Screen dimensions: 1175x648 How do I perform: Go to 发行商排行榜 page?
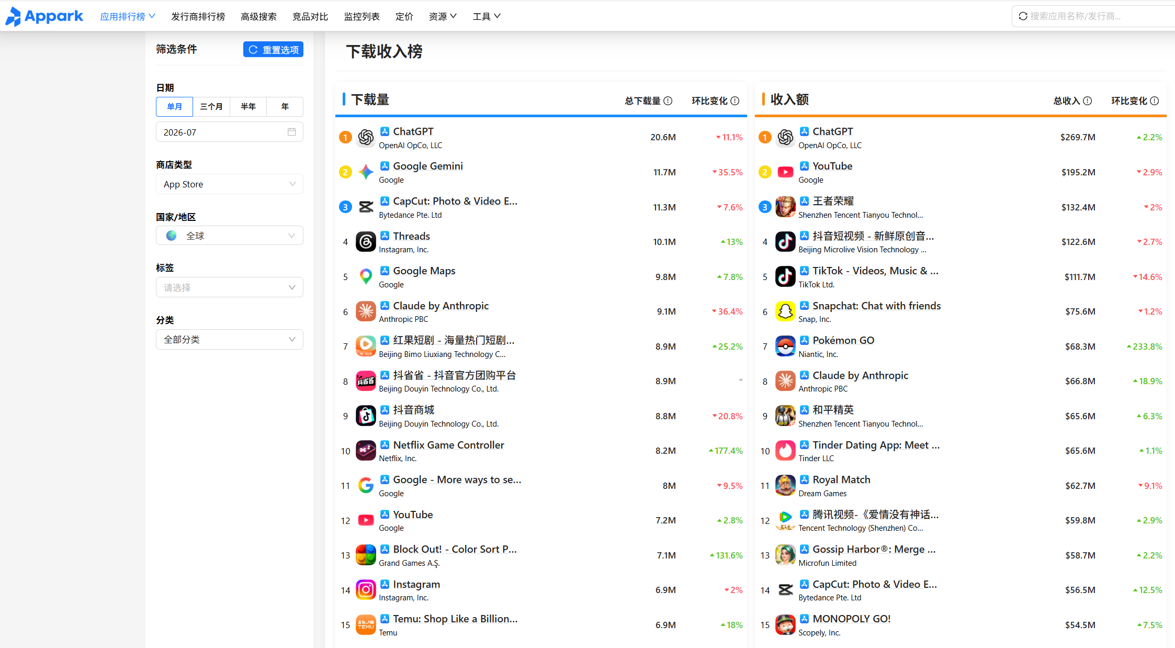point(198,17)
